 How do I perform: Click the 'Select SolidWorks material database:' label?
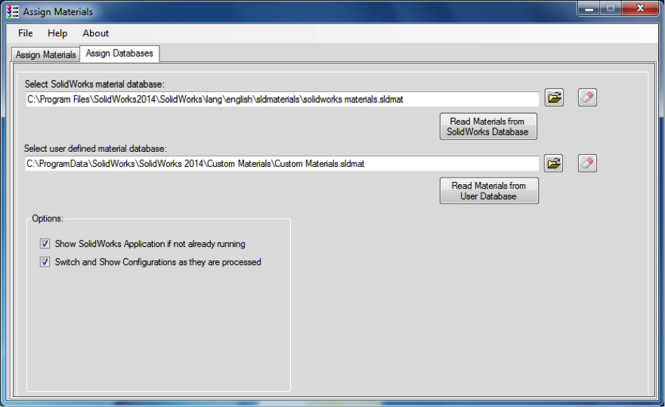[x=94, y=84]
